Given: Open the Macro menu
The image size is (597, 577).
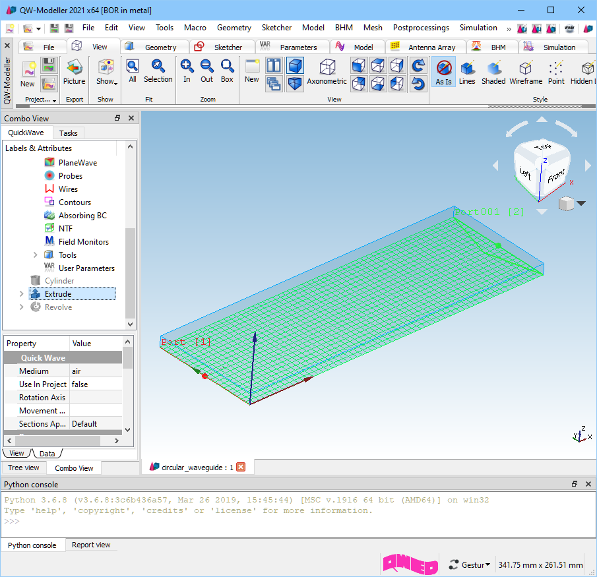Looking at the screenshot, I should [x=195, y=28].
